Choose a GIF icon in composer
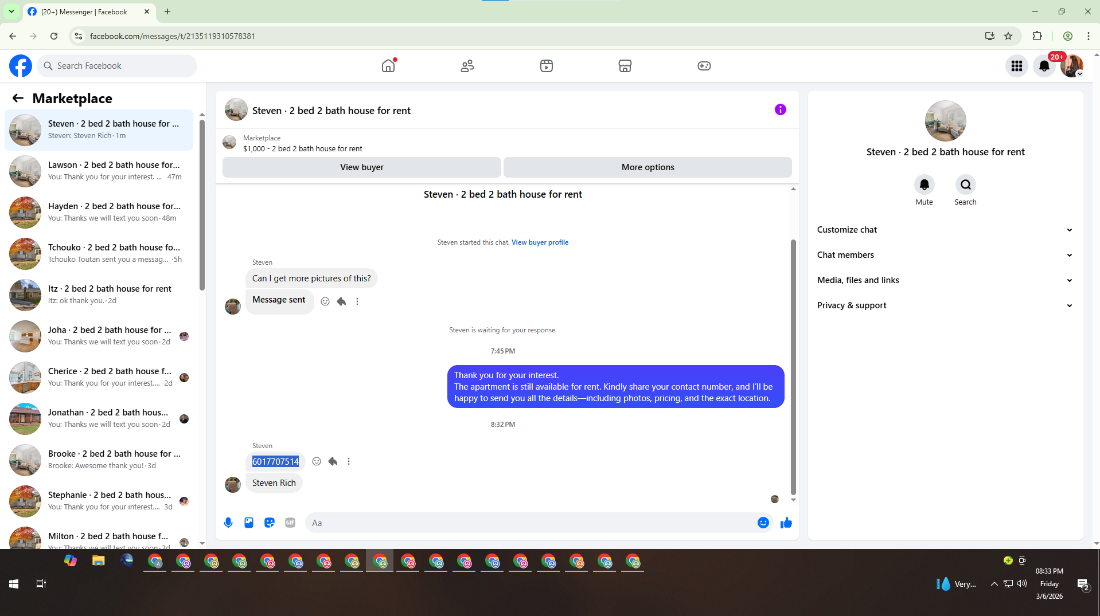 tap(290, 523)
